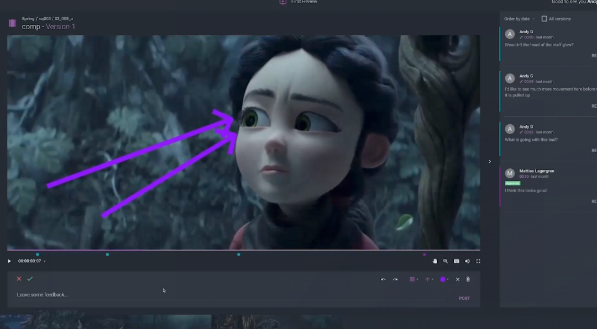Screen dimensions: 597x329
Task: Post the feedback with the POST button
Action: click(x=464, y=299)
